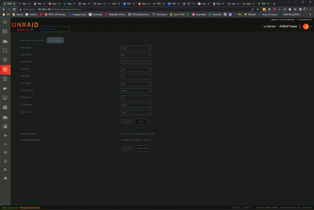The height and width of the screenshot is (210, 314).
Task: Open the Tools wrench icon in sidebar
Action: 5,126
